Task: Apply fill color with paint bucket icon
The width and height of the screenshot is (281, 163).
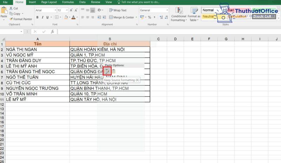Action: coord(66,17)
